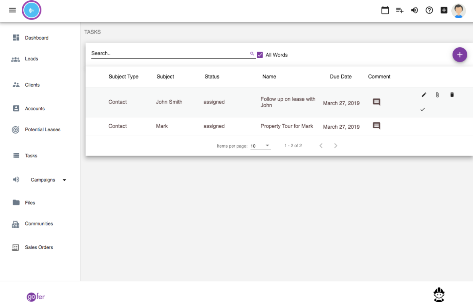The height and width of the screenshot is (304, 473).
Task: Click the quick-add box icon near the avatar
Action: click(444, 10)
